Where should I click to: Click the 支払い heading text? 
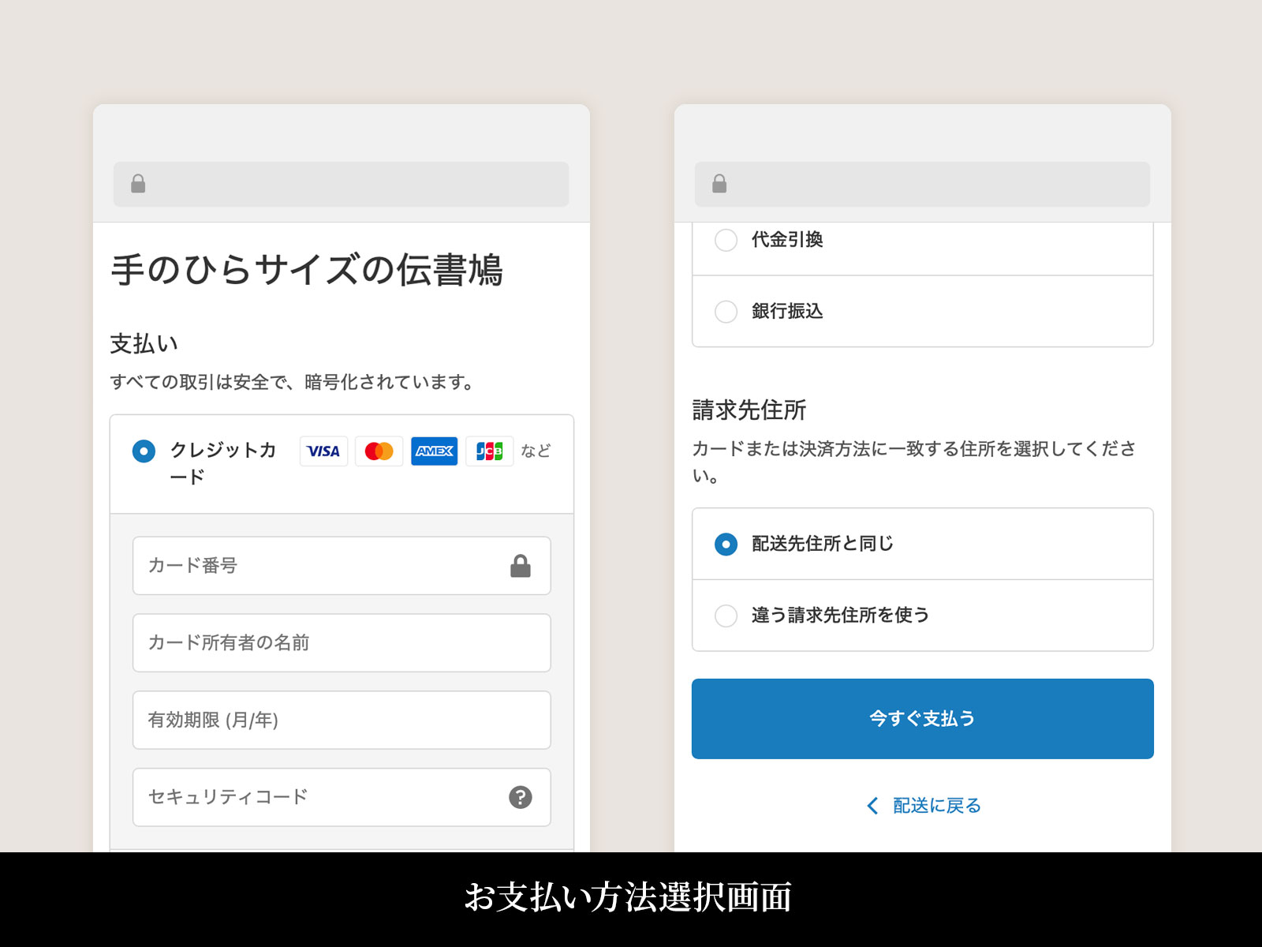coord(144,344)
